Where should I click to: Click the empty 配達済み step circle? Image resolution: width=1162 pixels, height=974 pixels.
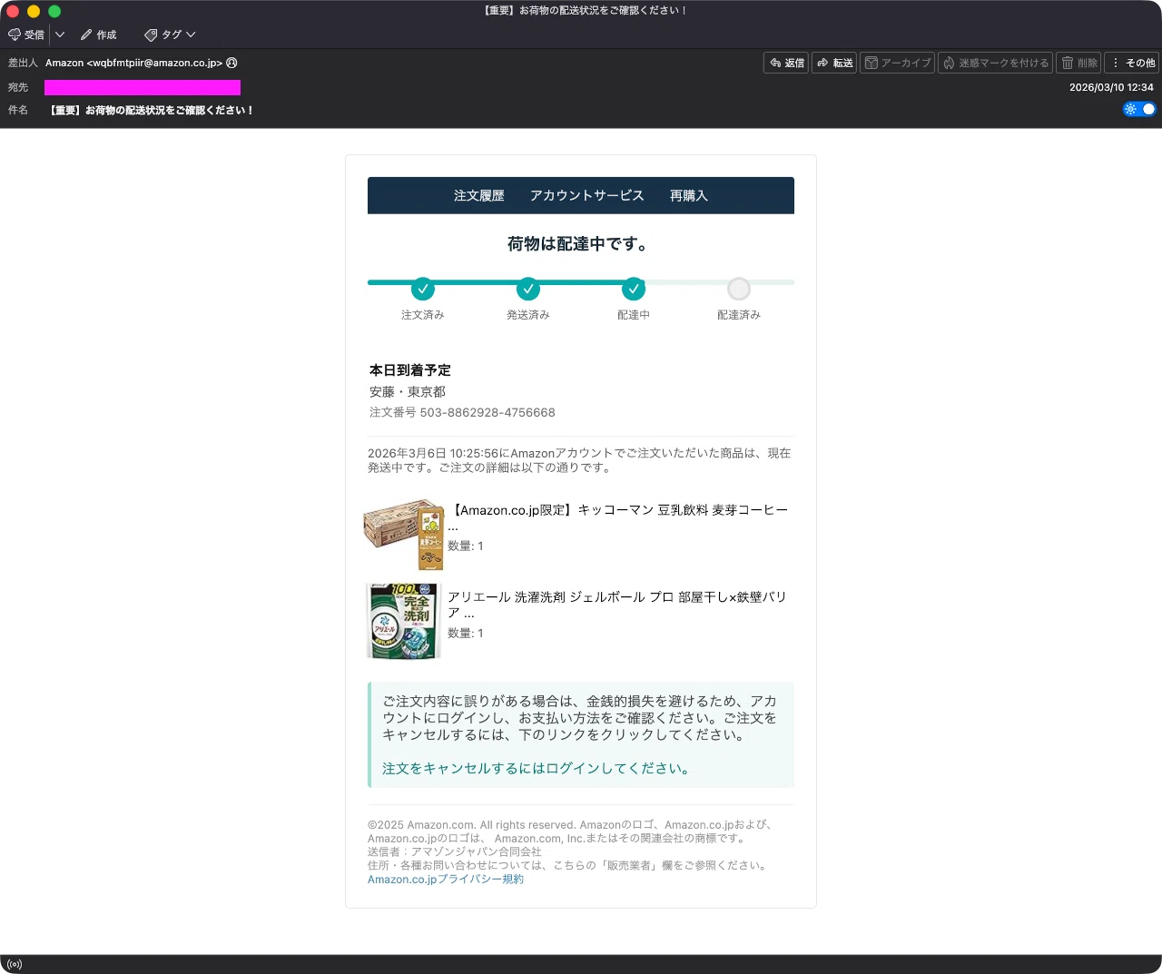coord(739,289)
